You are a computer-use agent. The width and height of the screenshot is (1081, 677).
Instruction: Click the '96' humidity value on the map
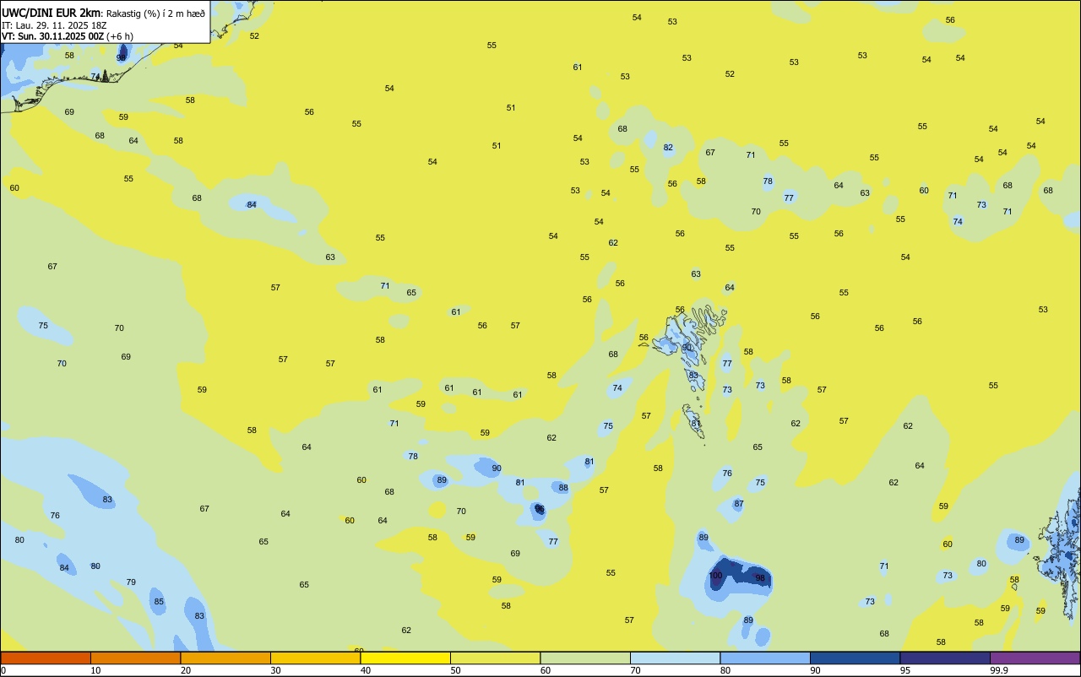click(x=540, y=509)
